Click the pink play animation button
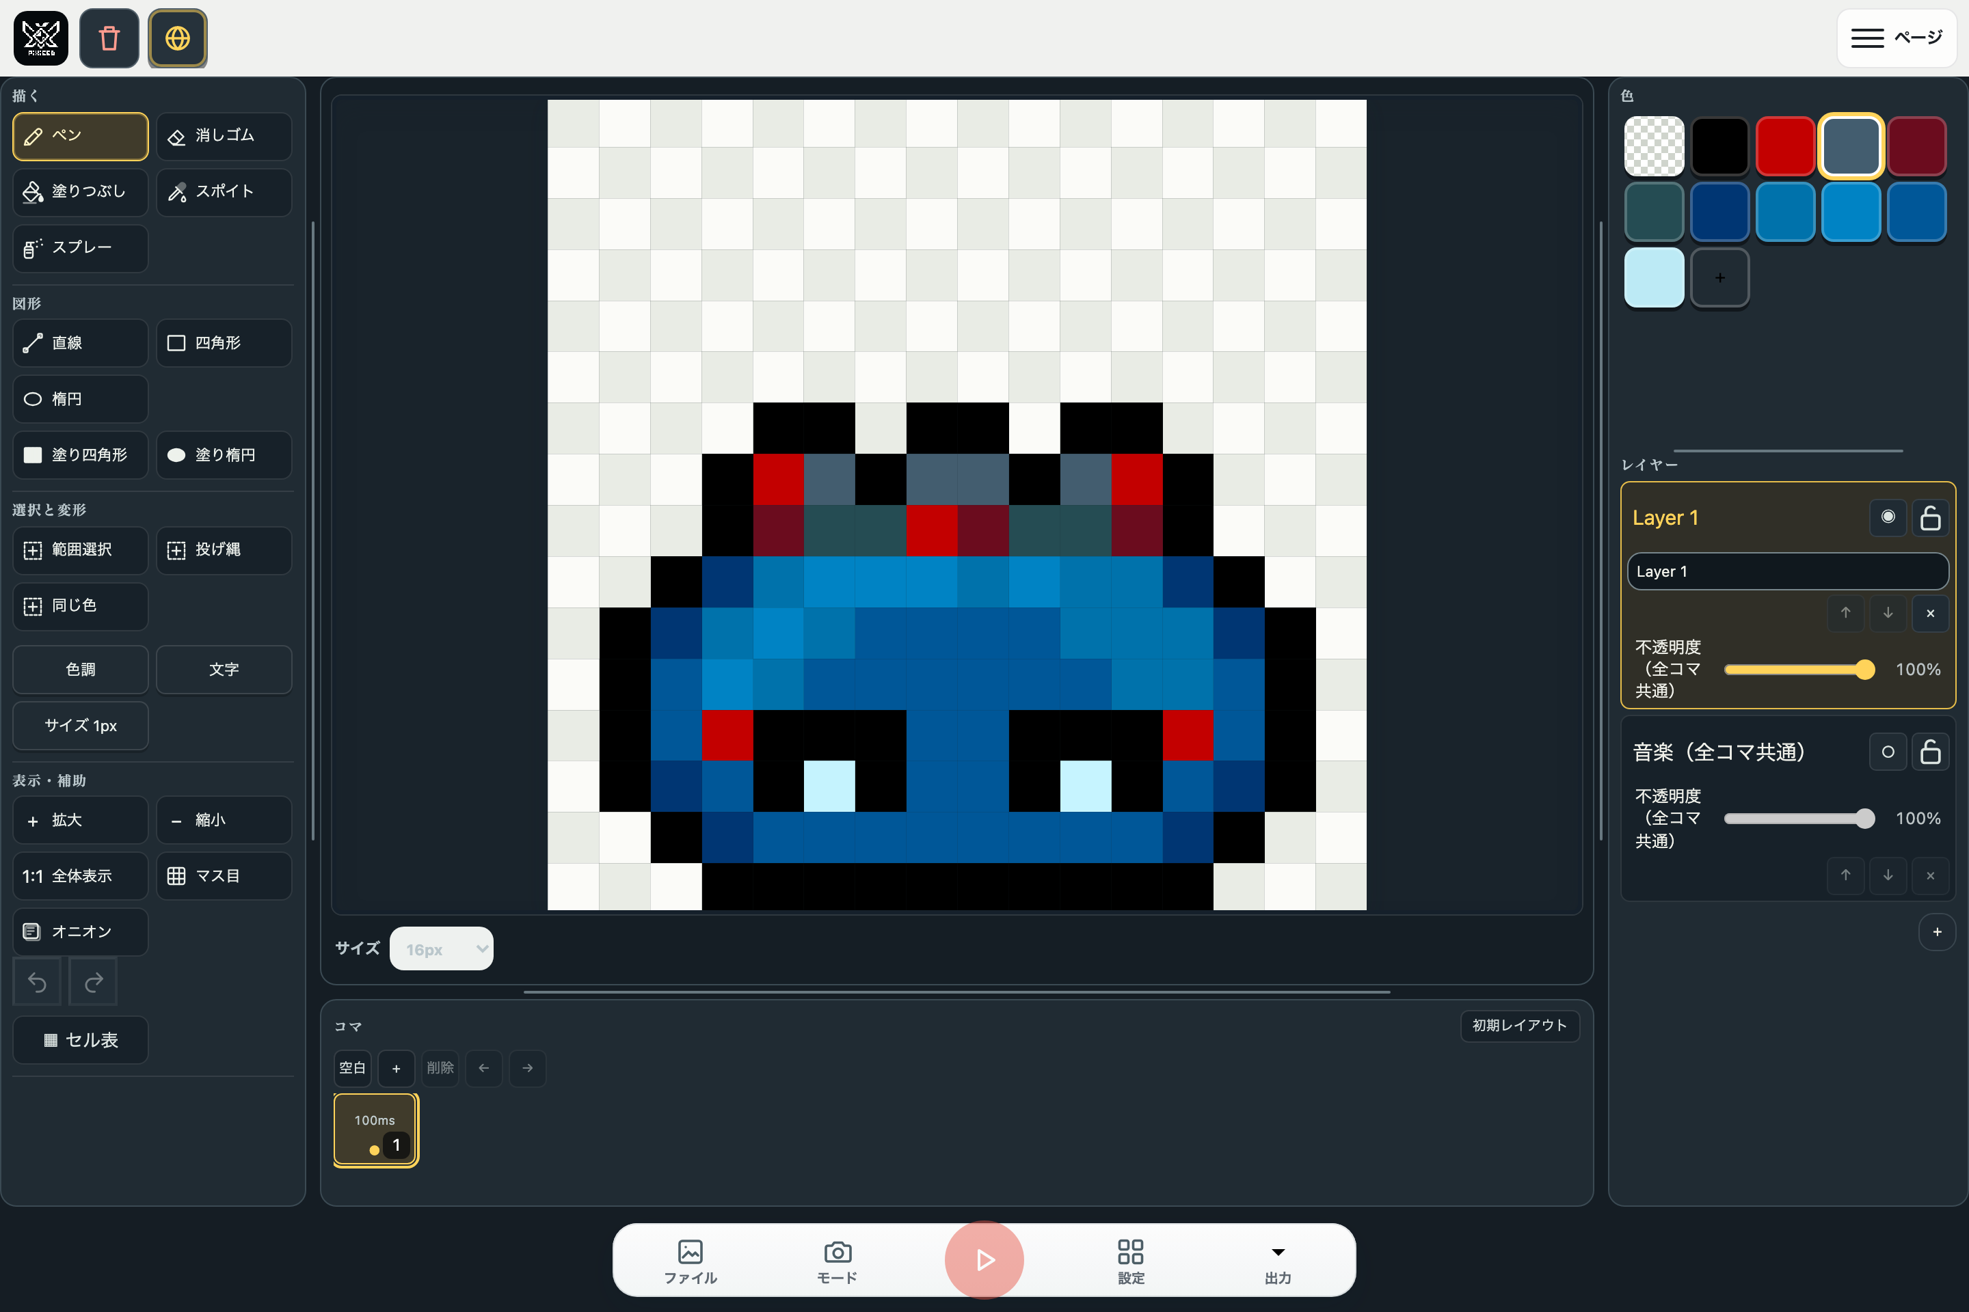1969x1312 pixels. (984, 1260)
